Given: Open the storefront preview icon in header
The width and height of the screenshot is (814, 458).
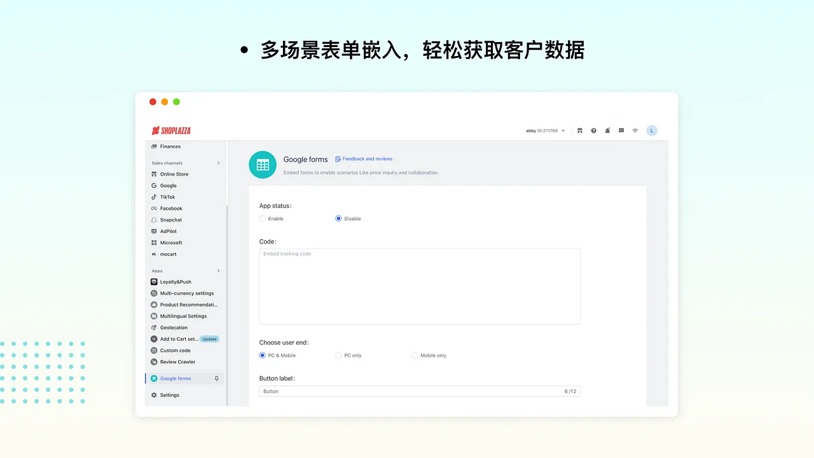Looking at the screenshot, I should [580, 130].
